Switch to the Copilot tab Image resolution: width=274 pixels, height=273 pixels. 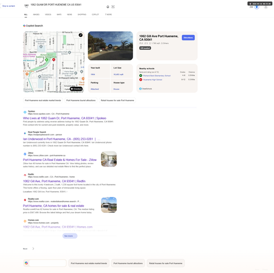point(95,14)
